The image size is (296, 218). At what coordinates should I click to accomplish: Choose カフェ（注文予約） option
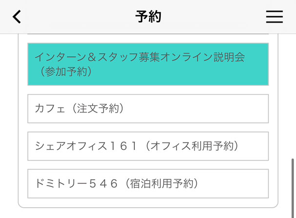point(148,109)
